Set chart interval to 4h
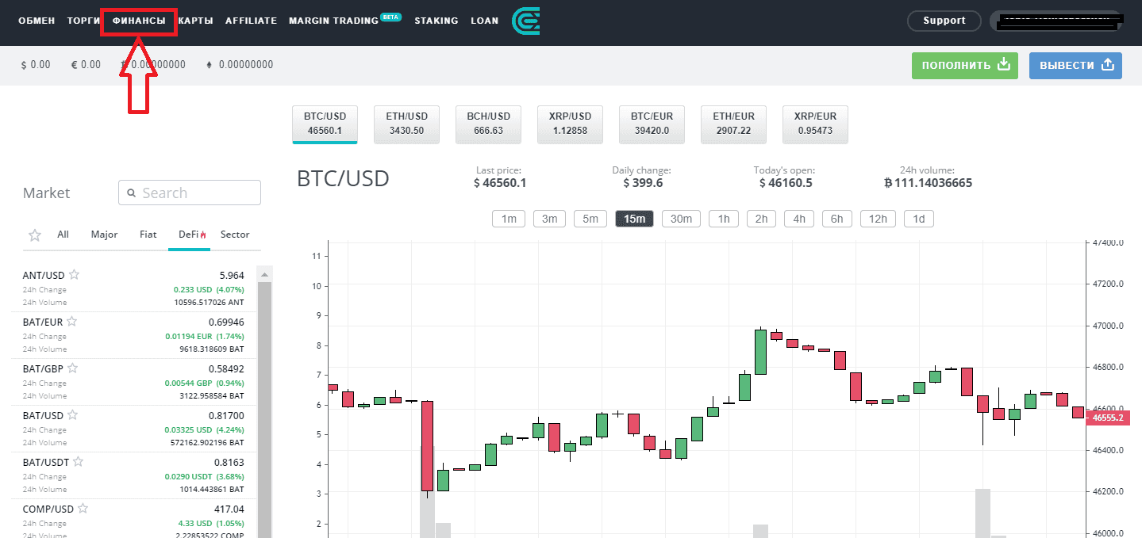 coord(799,219)
